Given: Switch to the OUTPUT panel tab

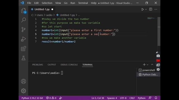Looking at the screenshot, I should pyautogui.click(x=52, y=65).
